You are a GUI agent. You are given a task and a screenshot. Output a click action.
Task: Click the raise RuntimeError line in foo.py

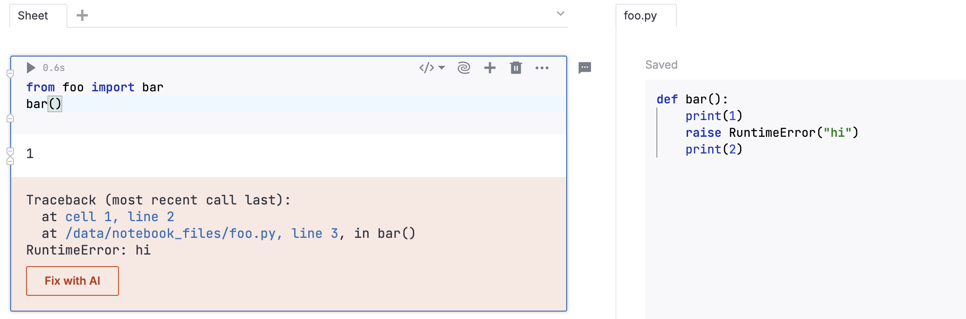point(772,133)
